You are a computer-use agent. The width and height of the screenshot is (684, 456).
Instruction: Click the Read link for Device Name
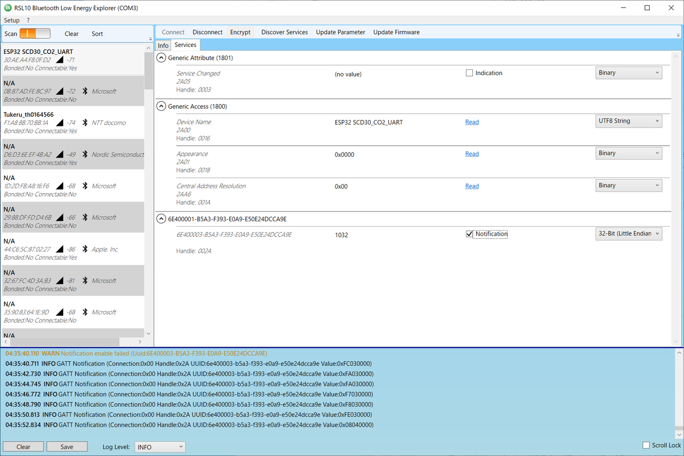(472, 122)
